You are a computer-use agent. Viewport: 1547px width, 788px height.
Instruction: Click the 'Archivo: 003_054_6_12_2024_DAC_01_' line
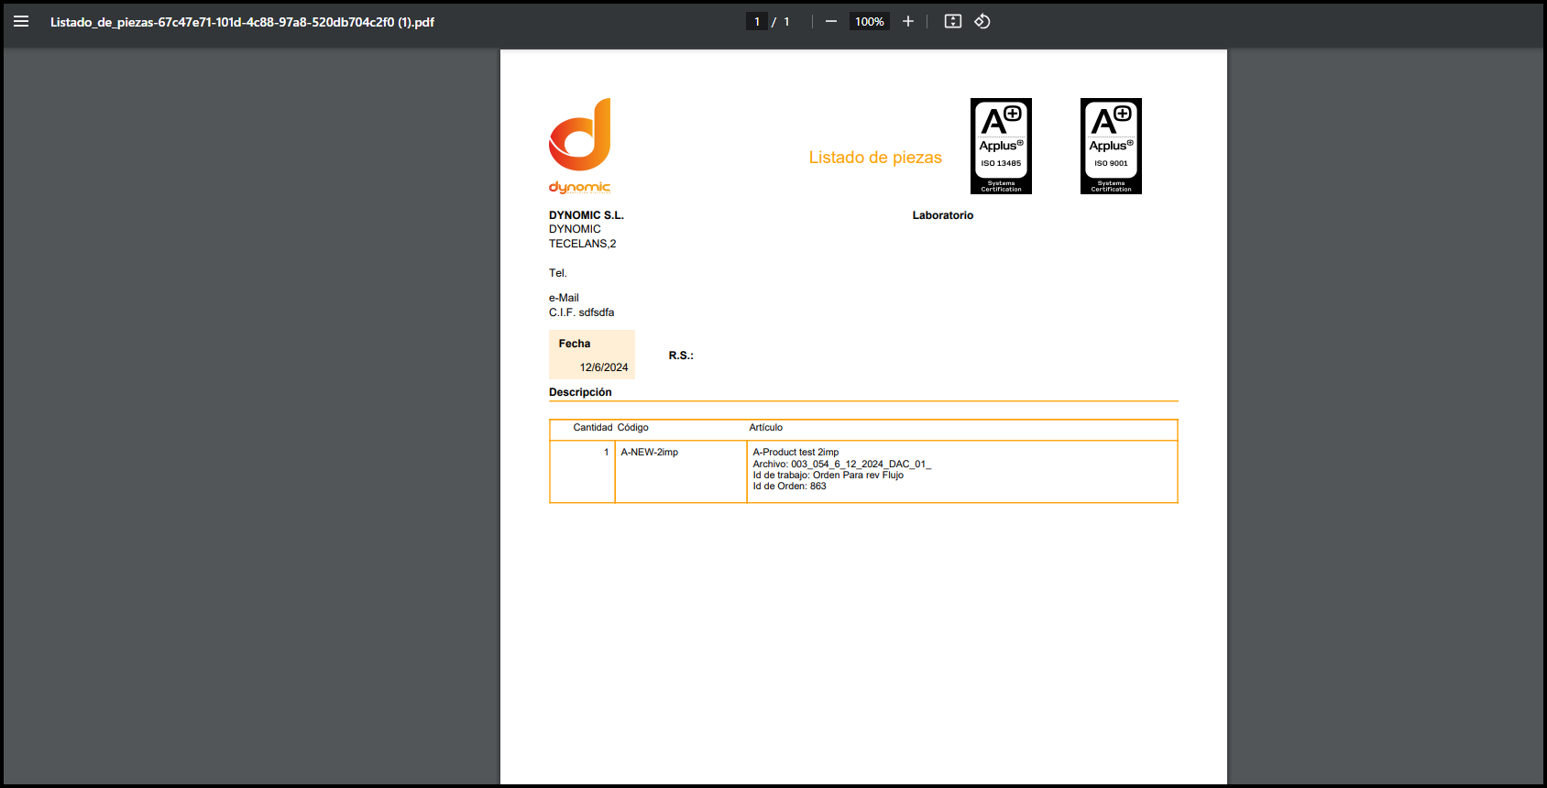[842, 465]
